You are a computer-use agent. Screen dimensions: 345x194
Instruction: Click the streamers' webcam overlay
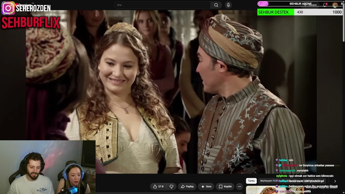48,167
